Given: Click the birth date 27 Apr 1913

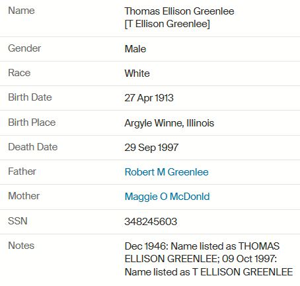Looking at the screenshot, I should coord(149,98).
